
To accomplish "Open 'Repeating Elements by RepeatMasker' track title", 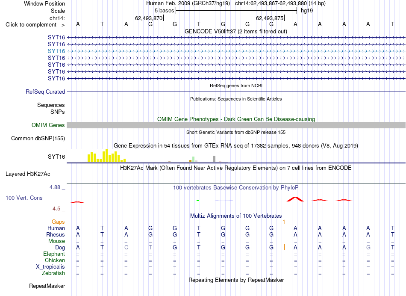I will pos(236,280).
